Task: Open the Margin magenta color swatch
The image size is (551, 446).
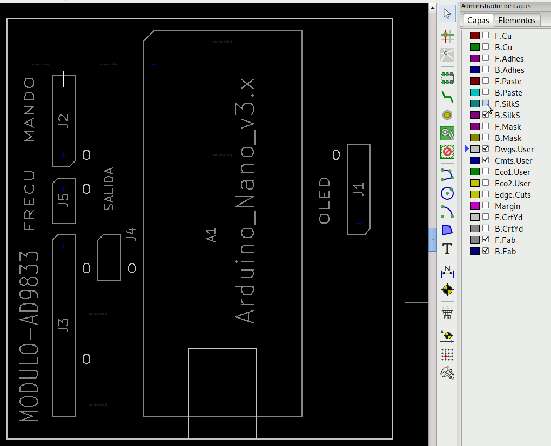Action: (x=475, y=206)
